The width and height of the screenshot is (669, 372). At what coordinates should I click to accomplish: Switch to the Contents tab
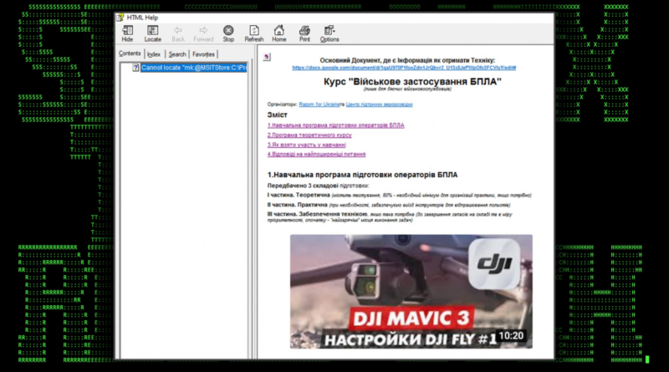point(130,54)
